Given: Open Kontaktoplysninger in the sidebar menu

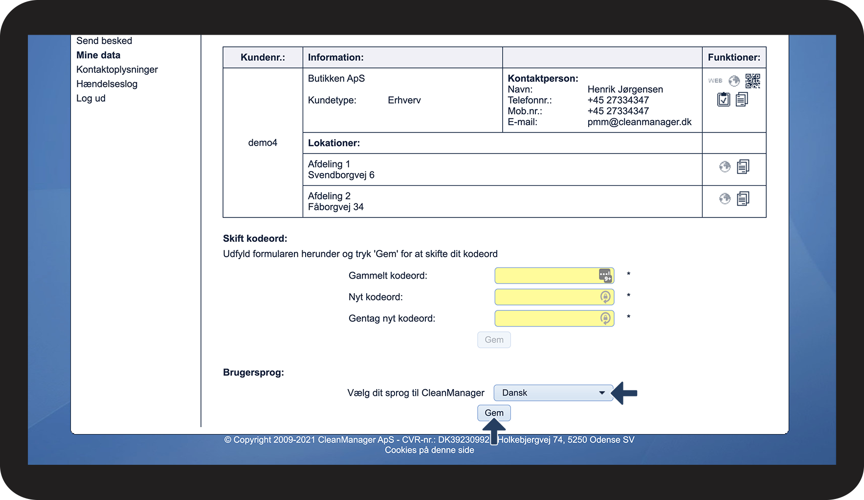Looking at the screenshot, I should [117, 69].
